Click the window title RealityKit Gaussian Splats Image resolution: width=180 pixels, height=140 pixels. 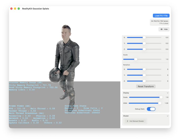pos(35,9)
